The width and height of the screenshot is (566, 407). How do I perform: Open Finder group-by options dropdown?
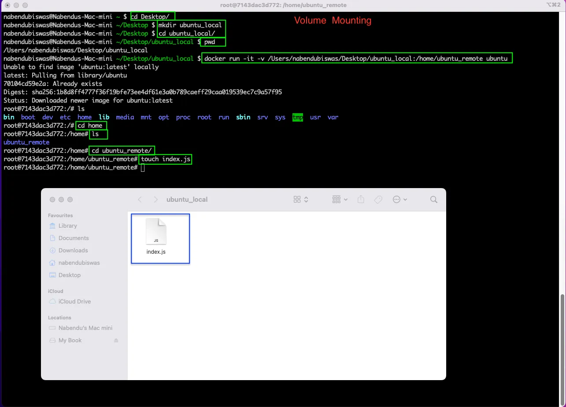(340, 200)
